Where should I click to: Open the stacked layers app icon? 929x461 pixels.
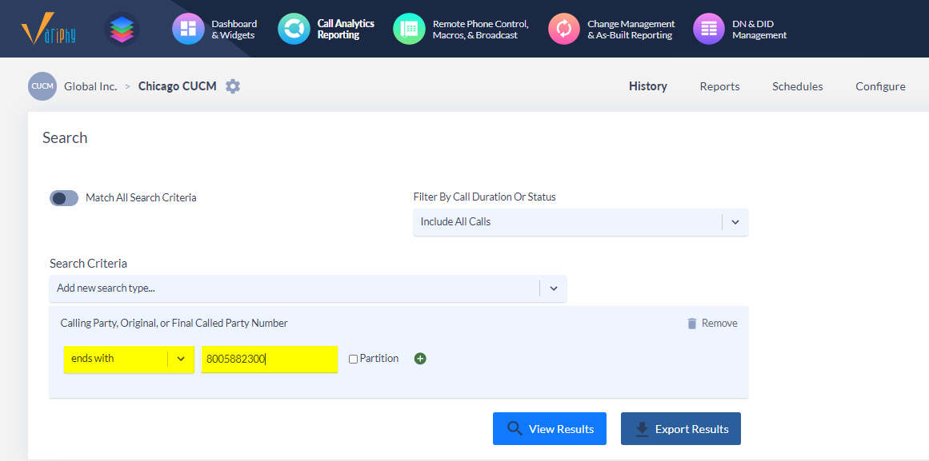(122, 29)
